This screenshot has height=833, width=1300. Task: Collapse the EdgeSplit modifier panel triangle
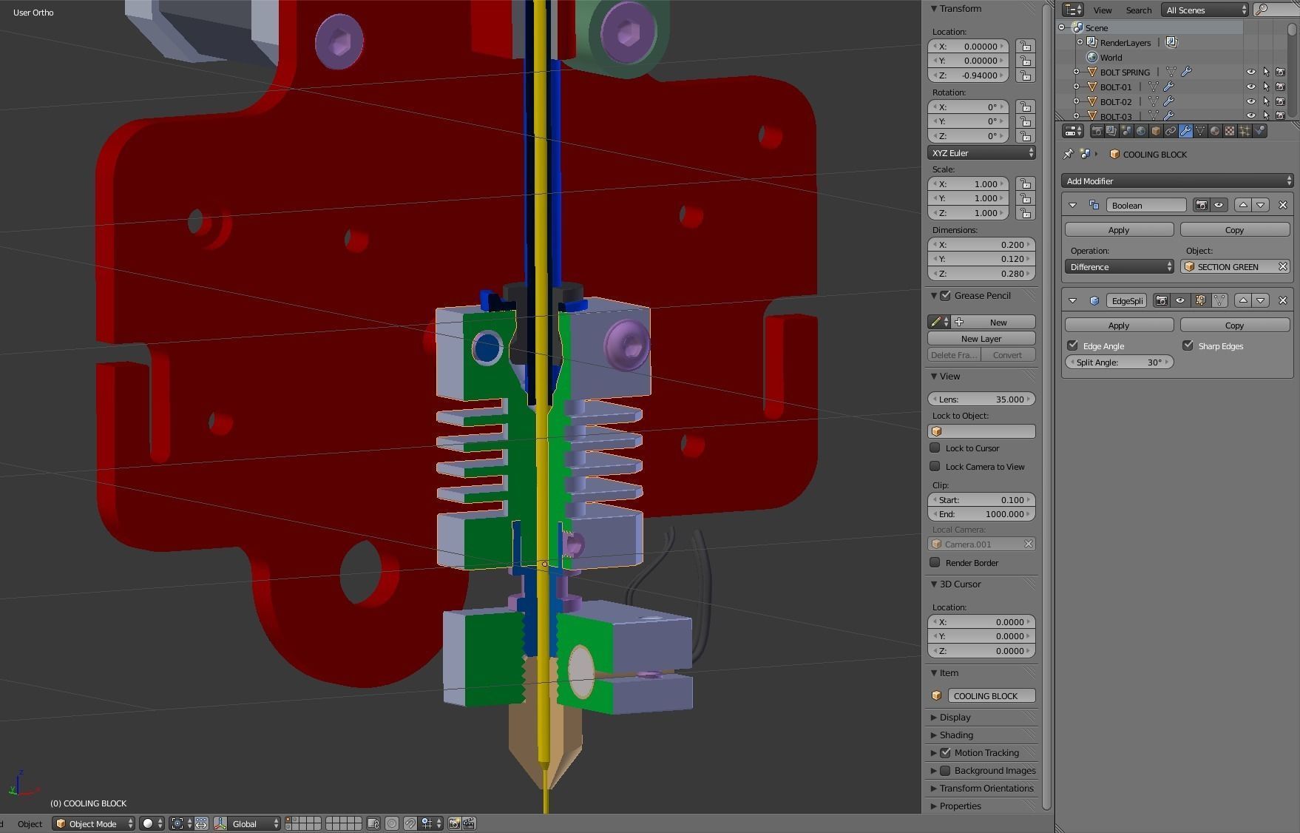[x=1073, y=300]
